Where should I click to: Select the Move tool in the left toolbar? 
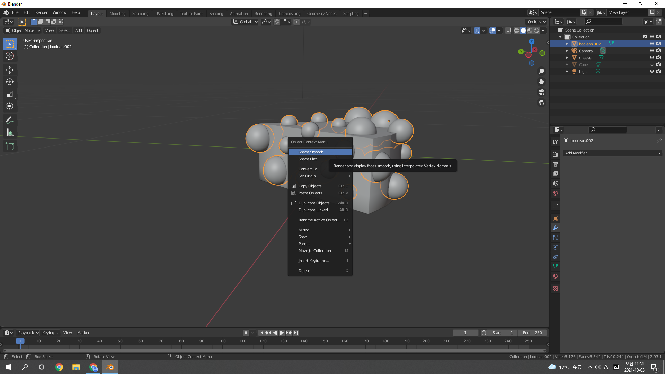point(10,70)
